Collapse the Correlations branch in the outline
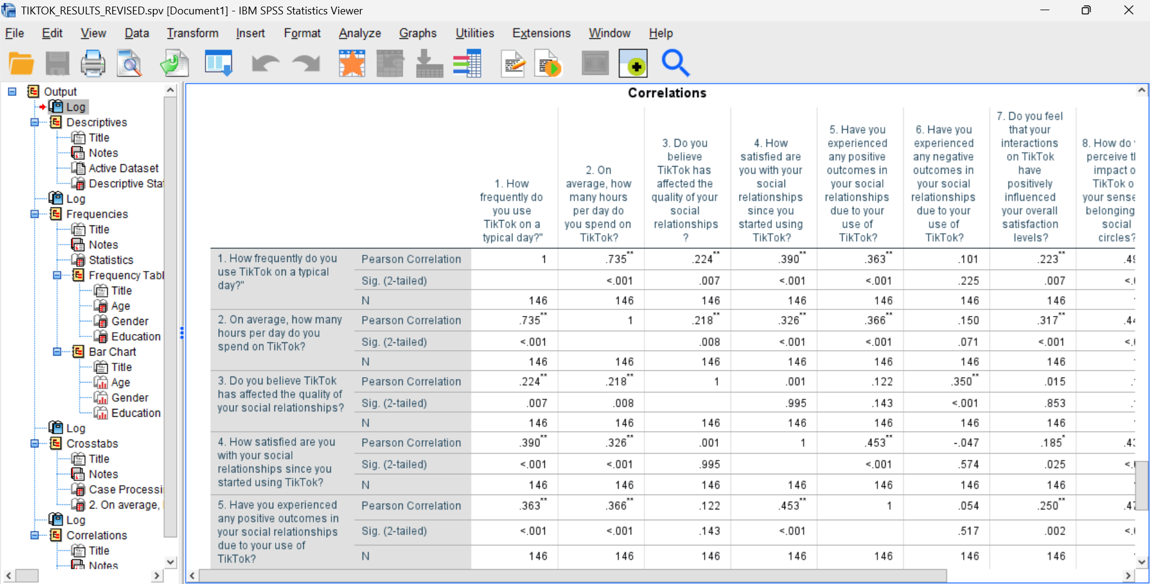 coord(34,535)
